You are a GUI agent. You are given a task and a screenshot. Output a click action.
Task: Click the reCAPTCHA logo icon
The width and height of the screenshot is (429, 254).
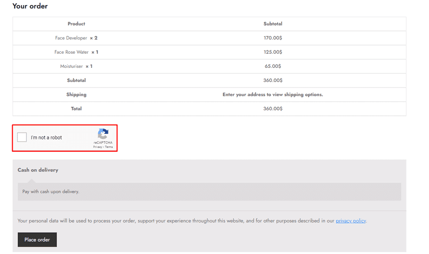(103, 133)
